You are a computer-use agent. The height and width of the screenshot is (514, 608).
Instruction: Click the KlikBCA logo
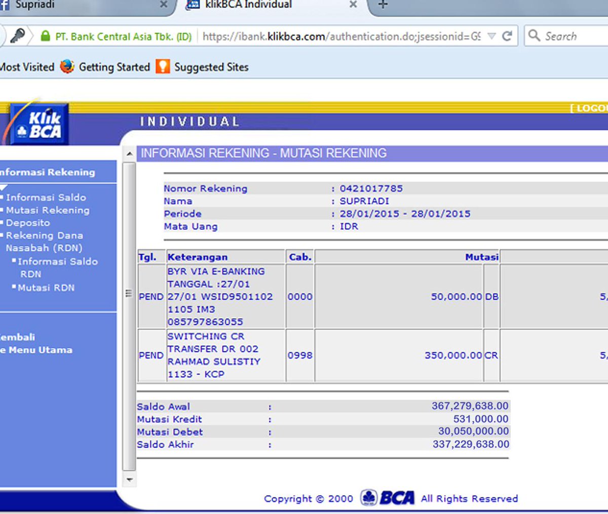point(39,124)
